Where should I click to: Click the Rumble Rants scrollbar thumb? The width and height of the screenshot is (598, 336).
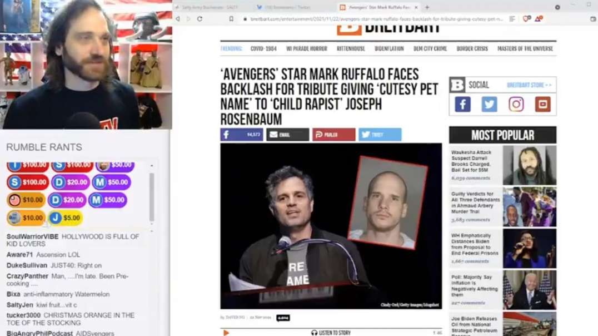(152, 197)
